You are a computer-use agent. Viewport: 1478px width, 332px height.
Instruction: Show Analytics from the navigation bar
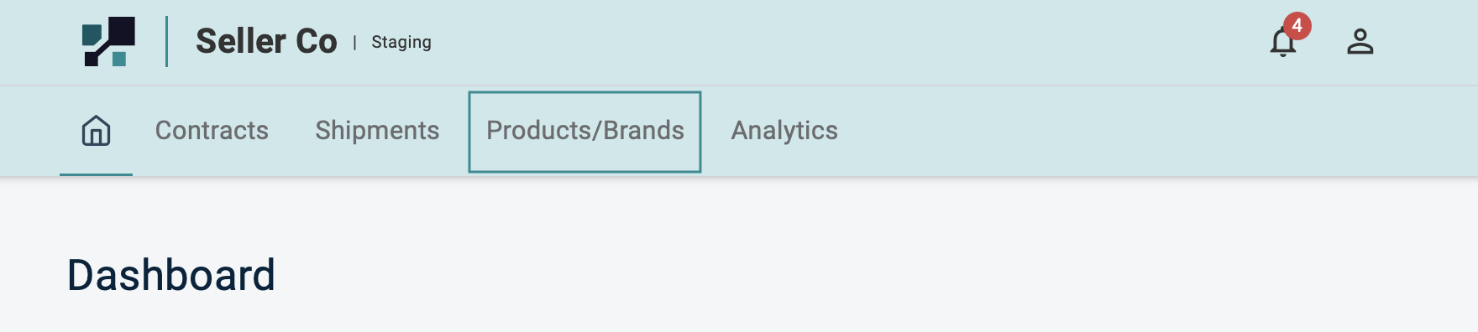tap(784, 131)
